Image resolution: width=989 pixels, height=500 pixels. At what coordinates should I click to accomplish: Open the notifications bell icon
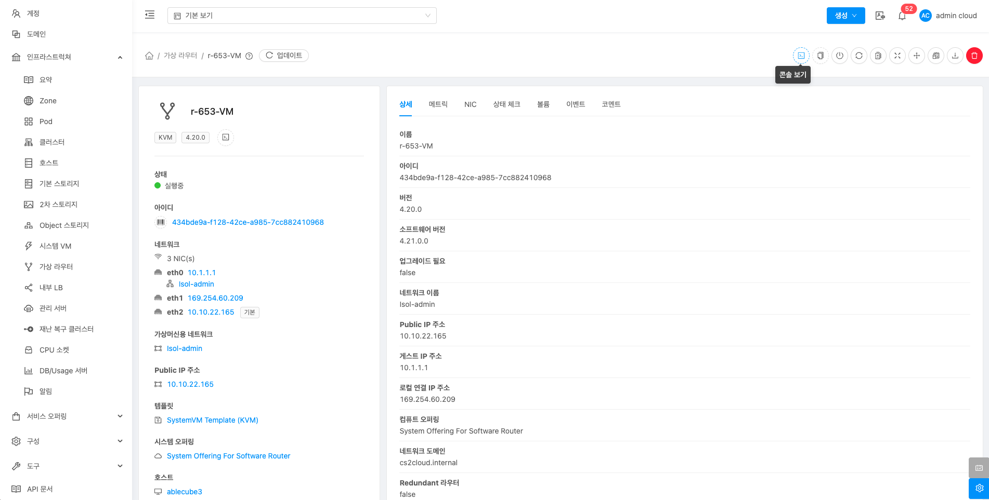tap(902, 16)
